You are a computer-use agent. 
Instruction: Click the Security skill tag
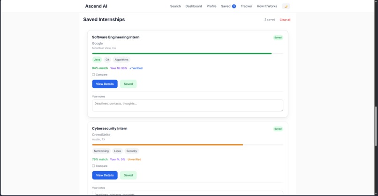[132, 151]
